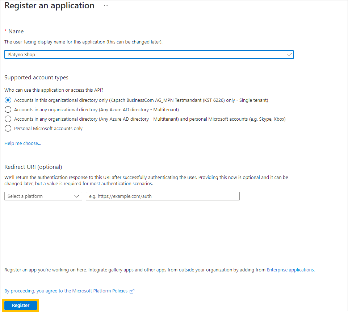Viewport: 348px width, 312px height.
Task: Open the Help me choose link
Action: (x=23, y=143)
